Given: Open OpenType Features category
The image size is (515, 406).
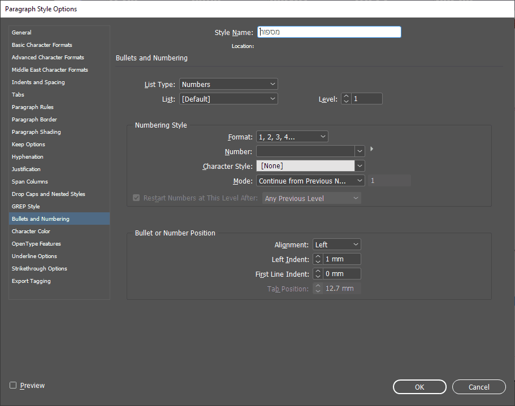Looking at the screenshot, I should pos(59,244).
